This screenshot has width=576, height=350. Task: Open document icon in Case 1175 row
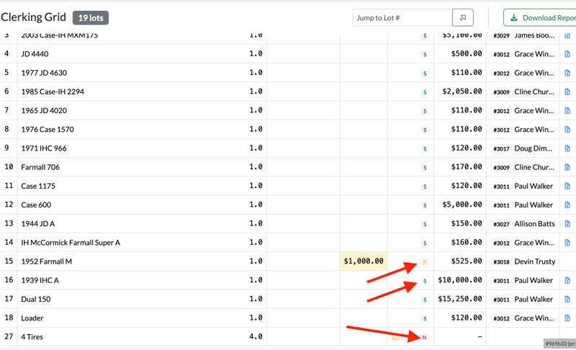coord(567,186)
